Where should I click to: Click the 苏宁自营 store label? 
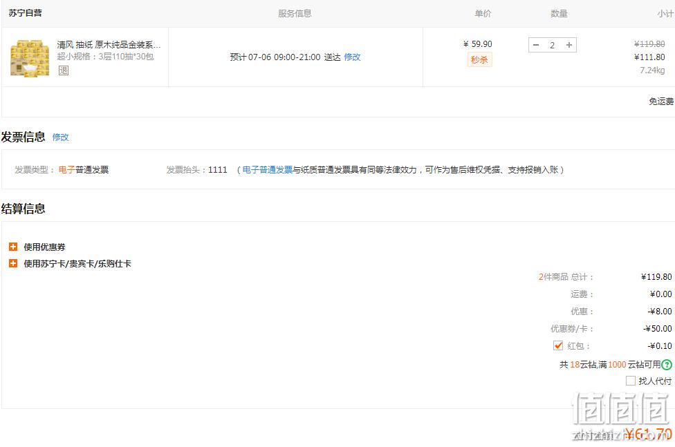point(26,13)
